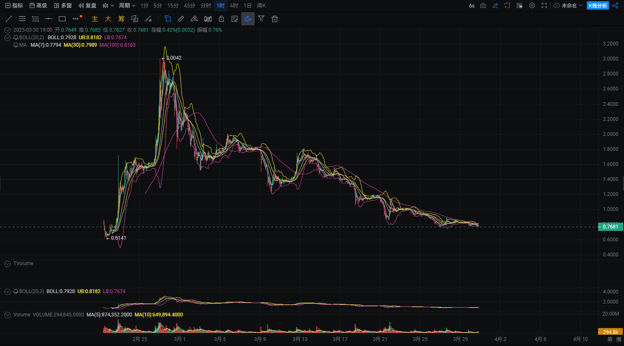Click the add-window icon at top right

pos(507,5)
